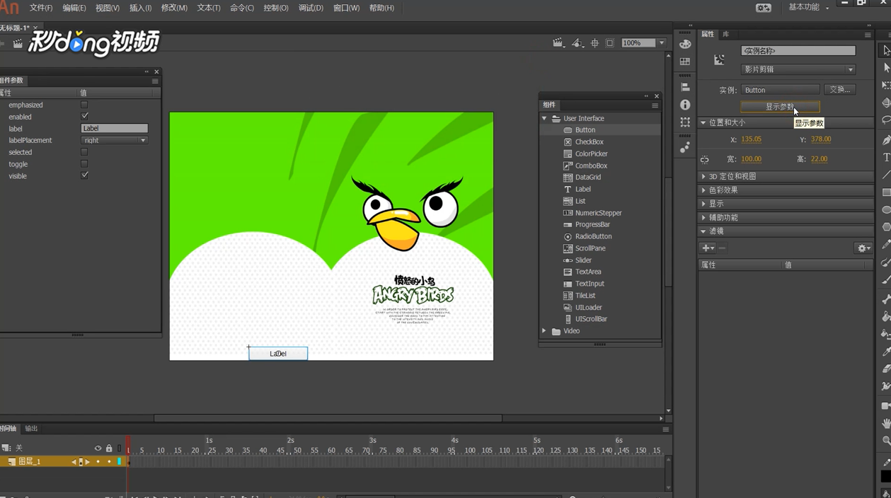Open the Color panel palette icon
The width and height of the screenshot is (891, 498).
(685, 44)
